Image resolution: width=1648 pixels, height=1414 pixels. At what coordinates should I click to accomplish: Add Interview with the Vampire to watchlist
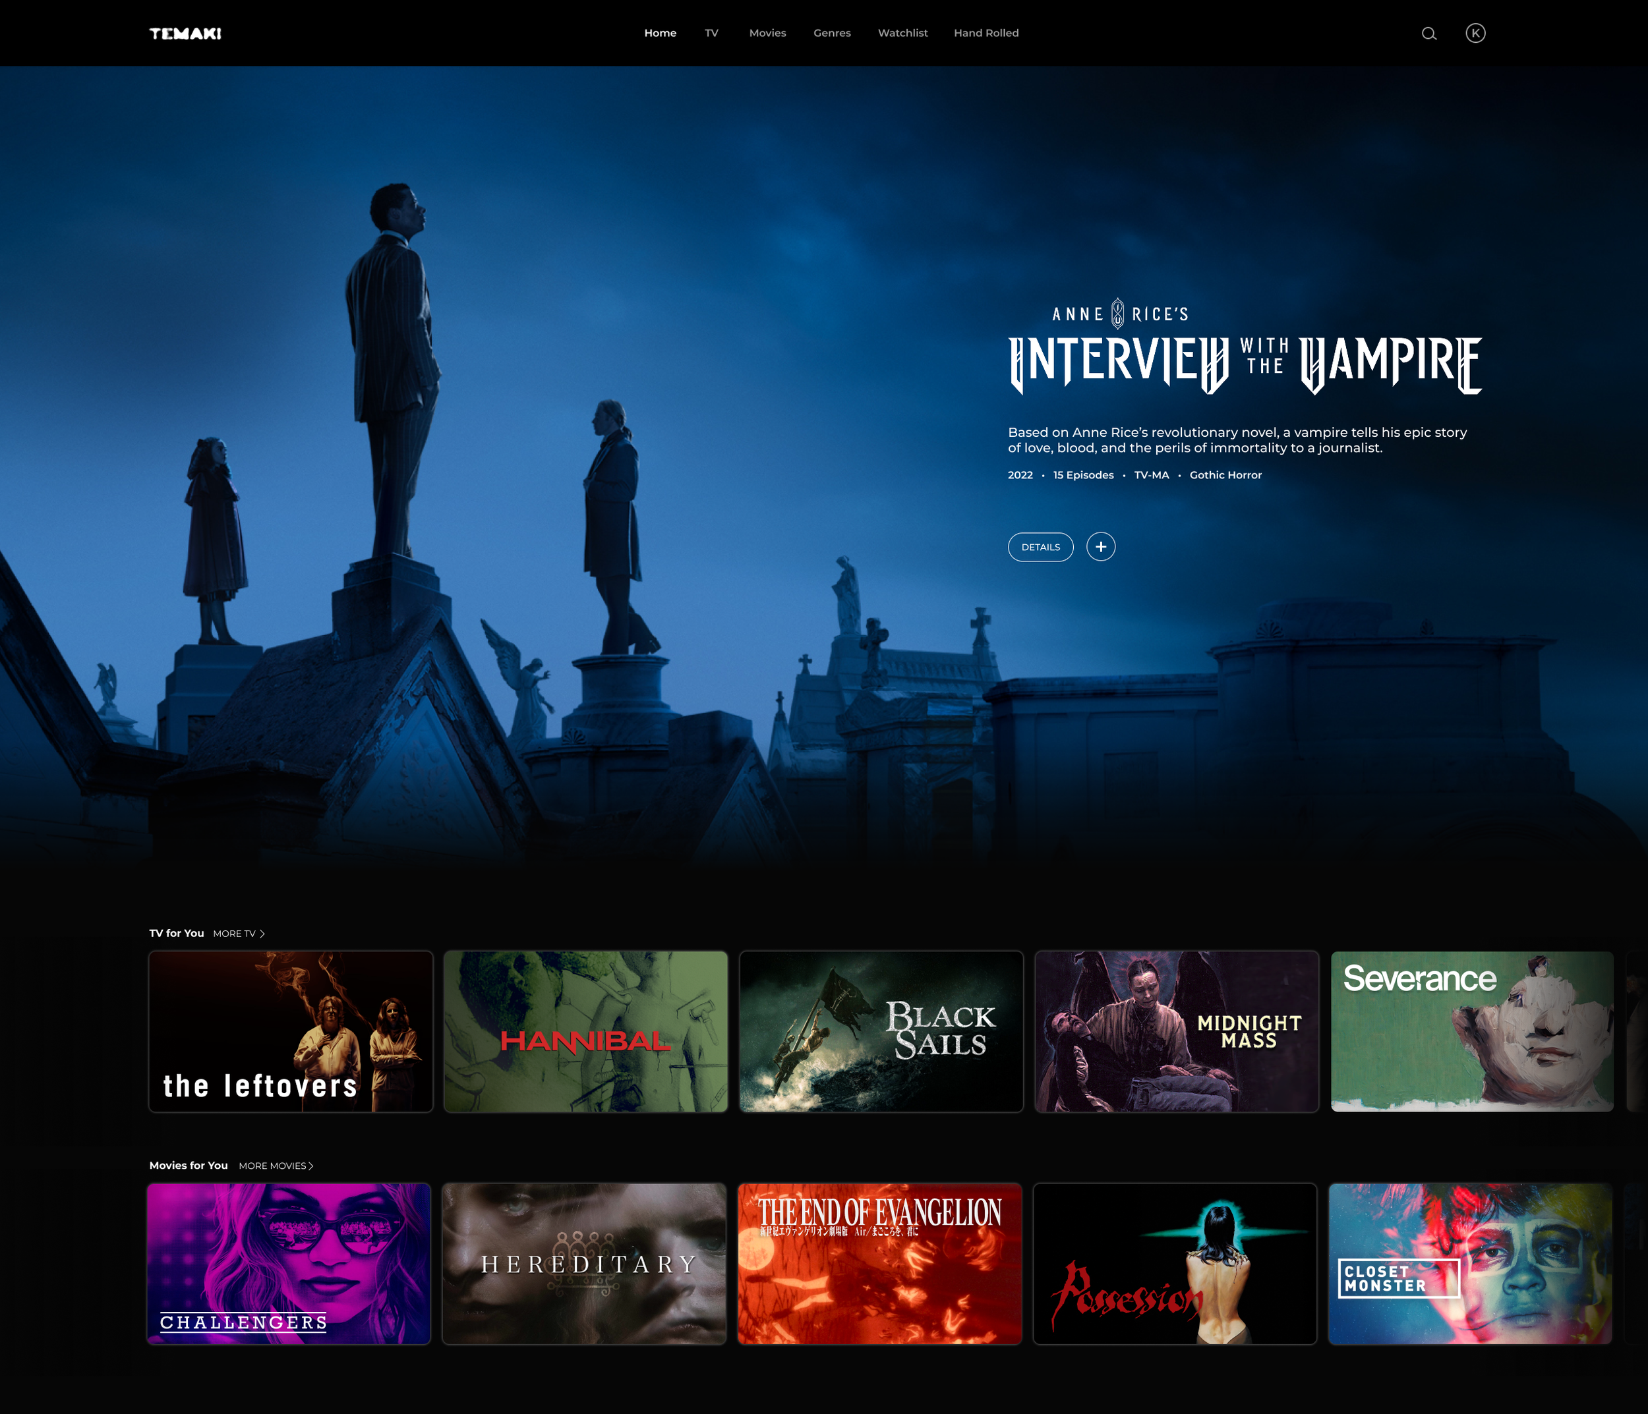[x=1101, y=547]
